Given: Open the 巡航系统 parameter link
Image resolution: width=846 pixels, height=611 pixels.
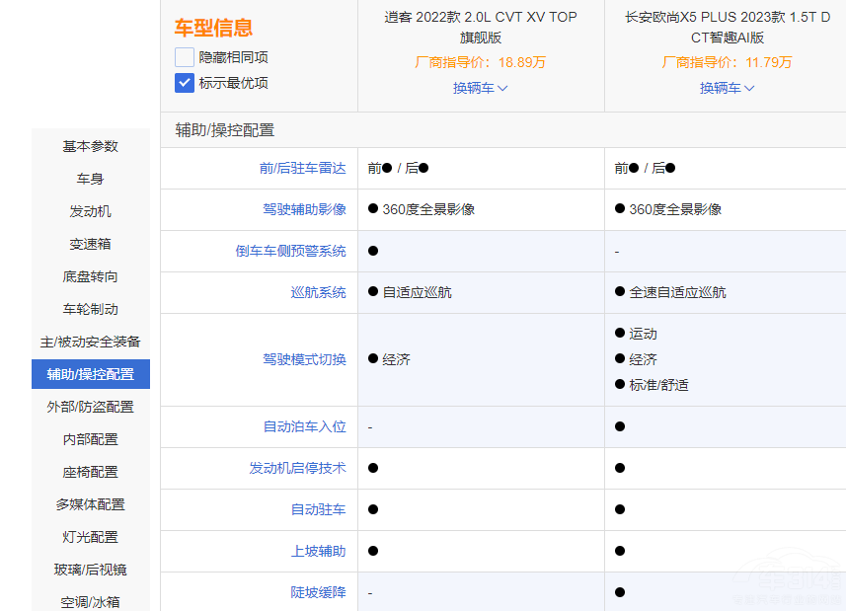Looking at the screenshot, I should tap(318, 292).
